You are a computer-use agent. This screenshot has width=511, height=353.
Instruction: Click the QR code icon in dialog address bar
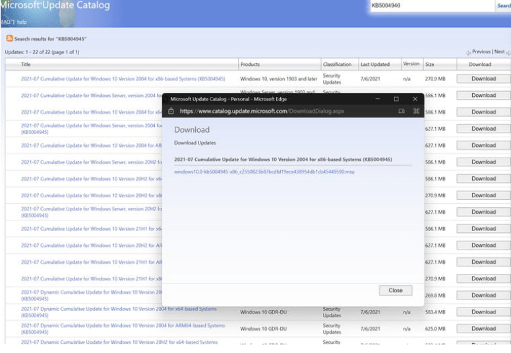coord(416,112)
